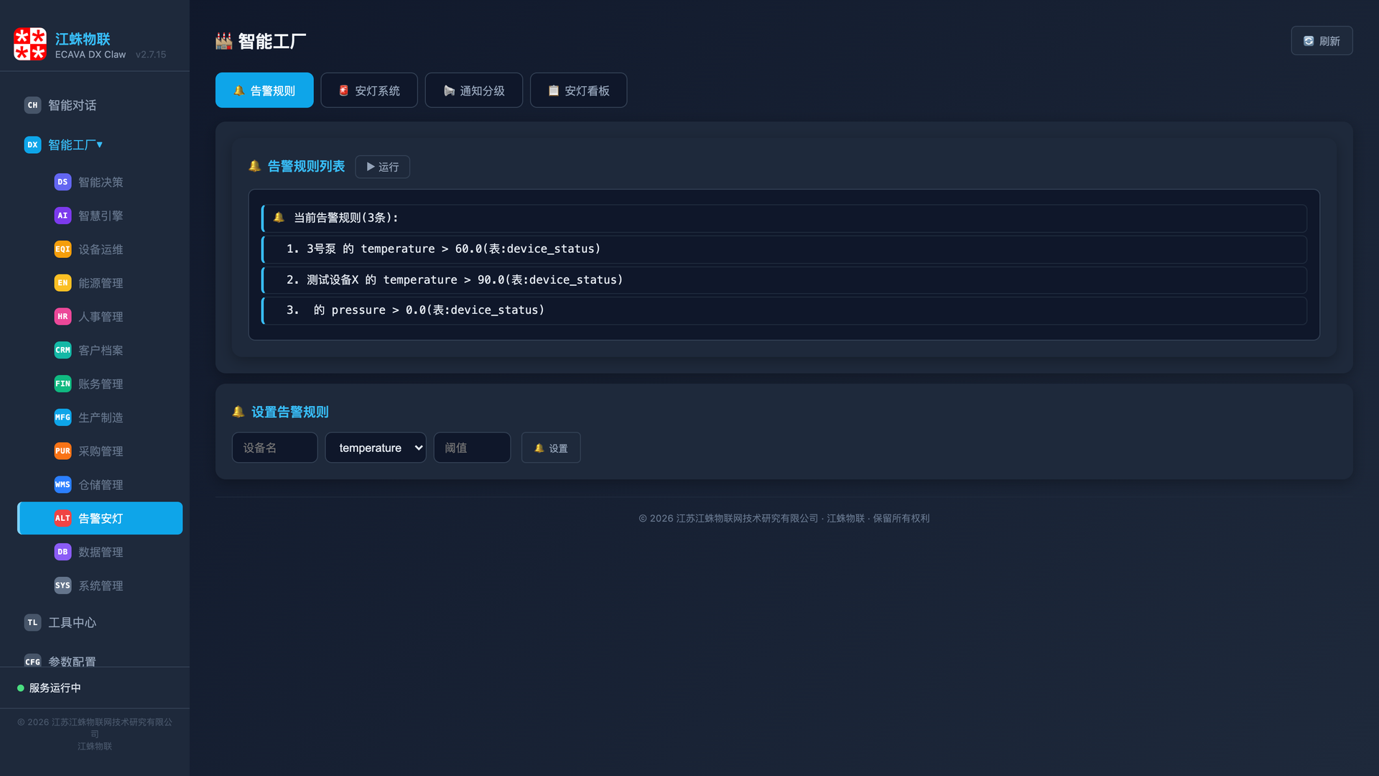Click the EQI icon for 设备运维
The height and width of the screenshot is (776, 1379).
62,249
